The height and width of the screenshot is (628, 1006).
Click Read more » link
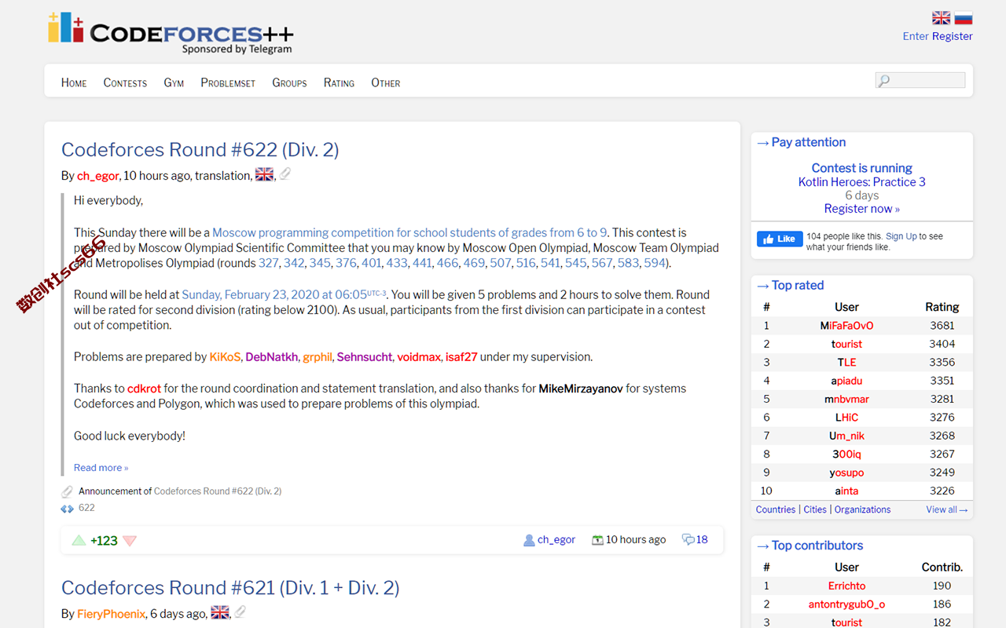(101, 468)
